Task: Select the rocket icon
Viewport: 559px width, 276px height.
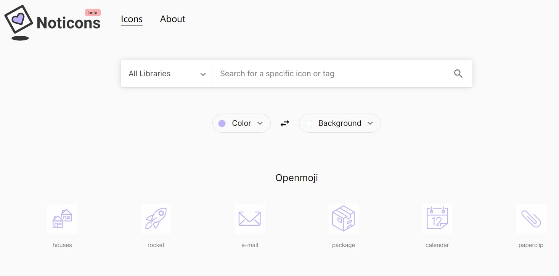Action: (x=156, y=218)
